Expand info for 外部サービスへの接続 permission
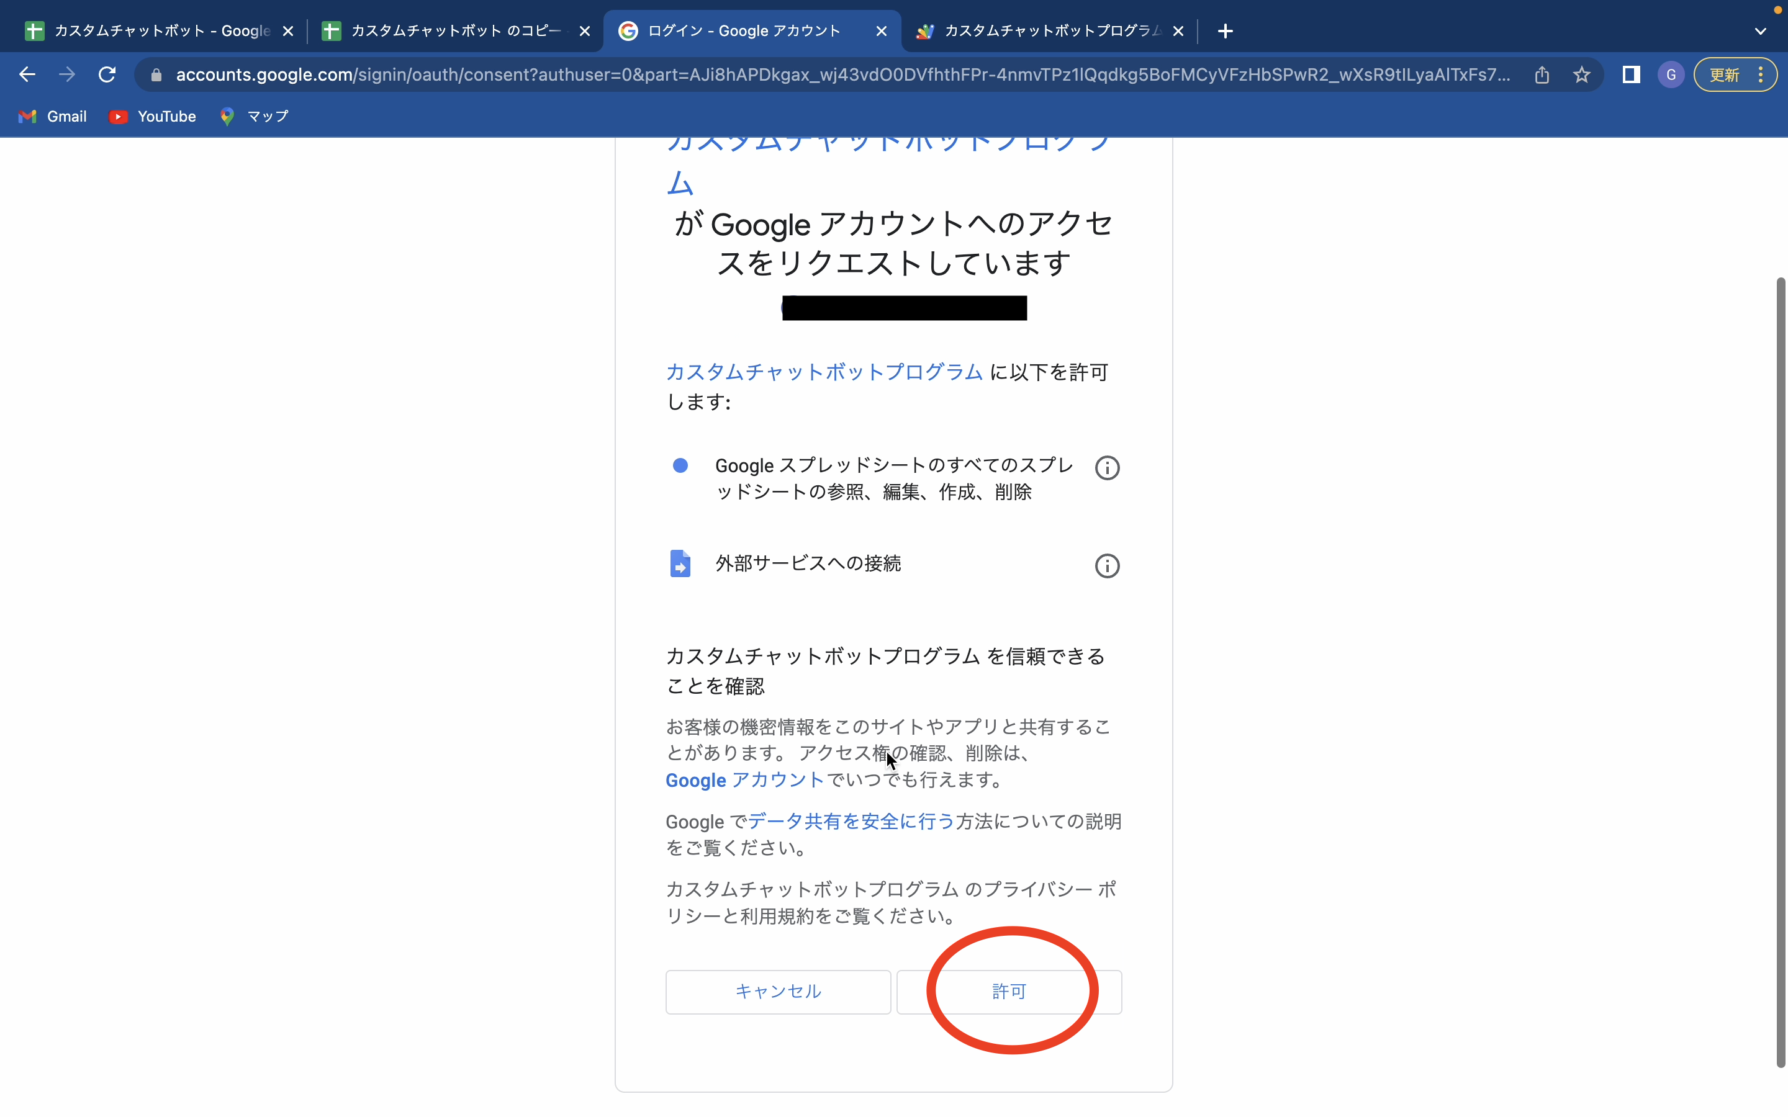Viewport: 1788px width, 1117px height. (x=1106, y=565)
